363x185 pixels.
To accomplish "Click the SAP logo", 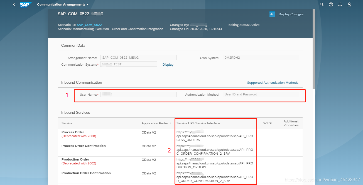I will point(26,4).
